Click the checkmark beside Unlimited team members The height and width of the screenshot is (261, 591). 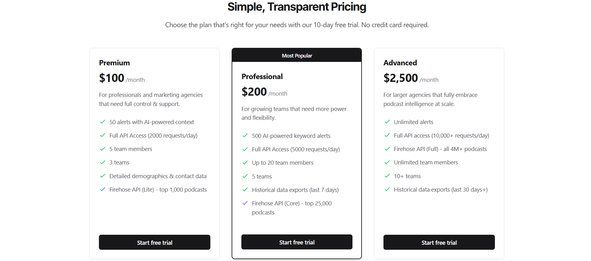[x=387, y=162]
